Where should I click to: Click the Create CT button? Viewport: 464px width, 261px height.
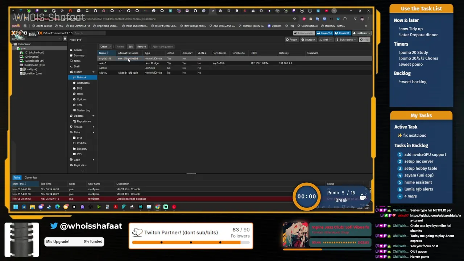click(x=343, y=33)
